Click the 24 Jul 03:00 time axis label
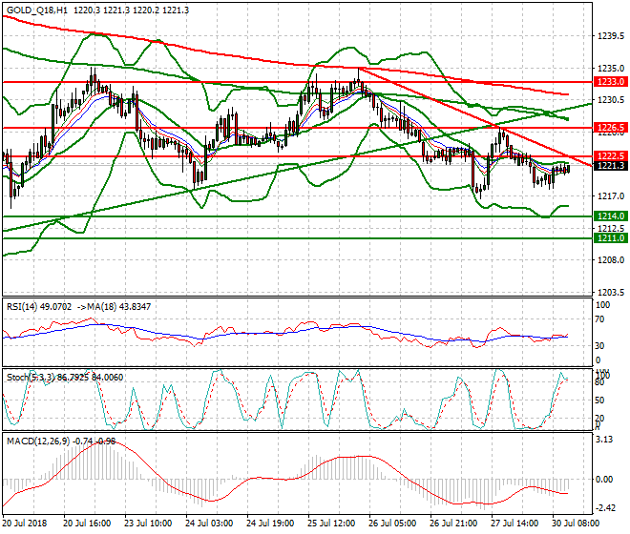 (x=209, y=524)
